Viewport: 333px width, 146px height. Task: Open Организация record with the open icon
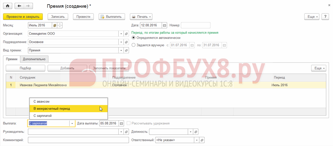click(126, 34)
